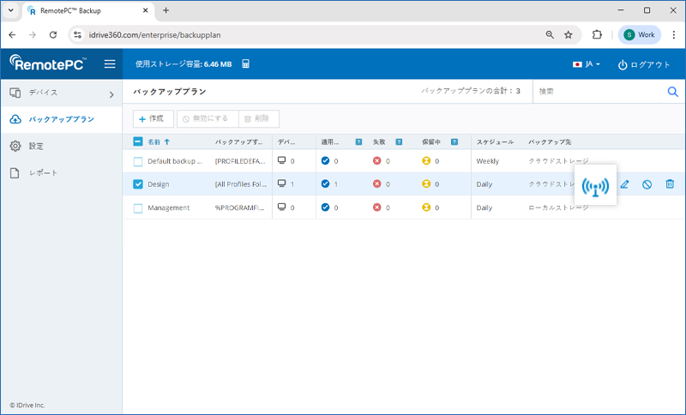Click the ローカルストレージ destination cell

click(x=558, y=207)
